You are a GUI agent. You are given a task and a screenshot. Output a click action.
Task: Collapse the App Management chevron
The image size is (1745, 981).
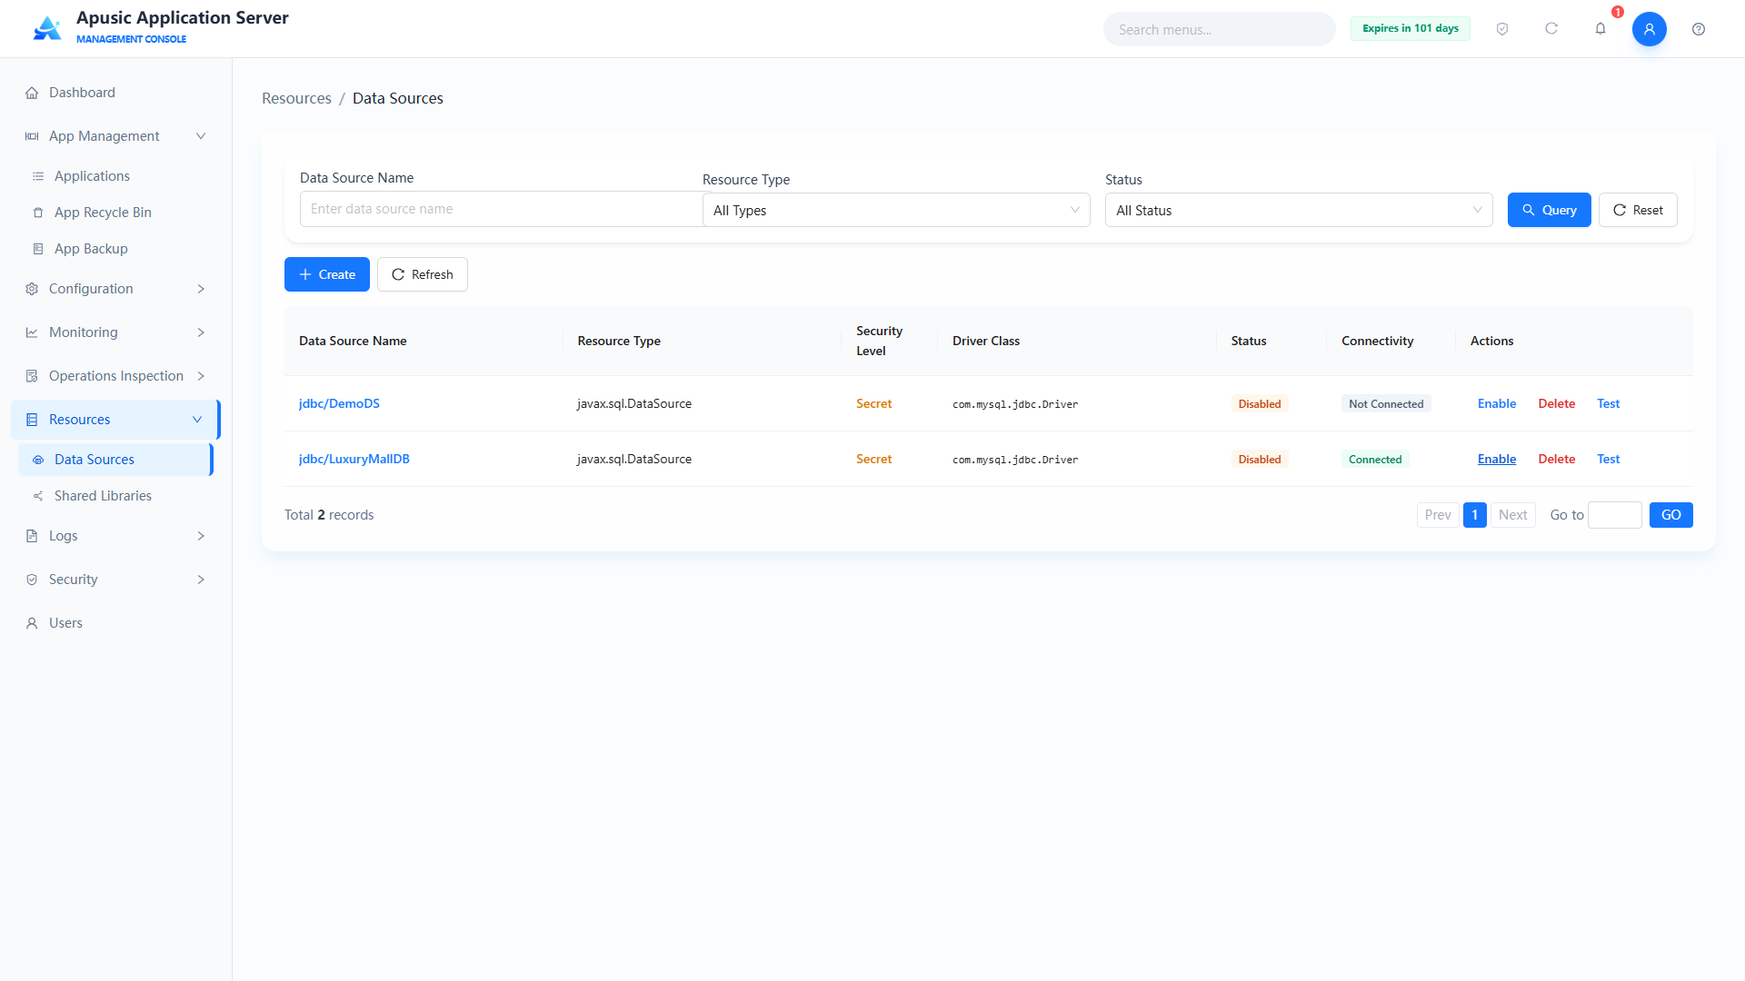[201, 136]
